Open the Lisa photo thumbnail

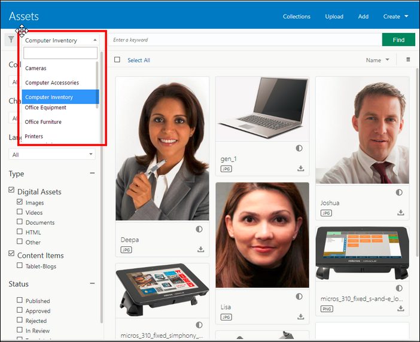tap(262, 235)
